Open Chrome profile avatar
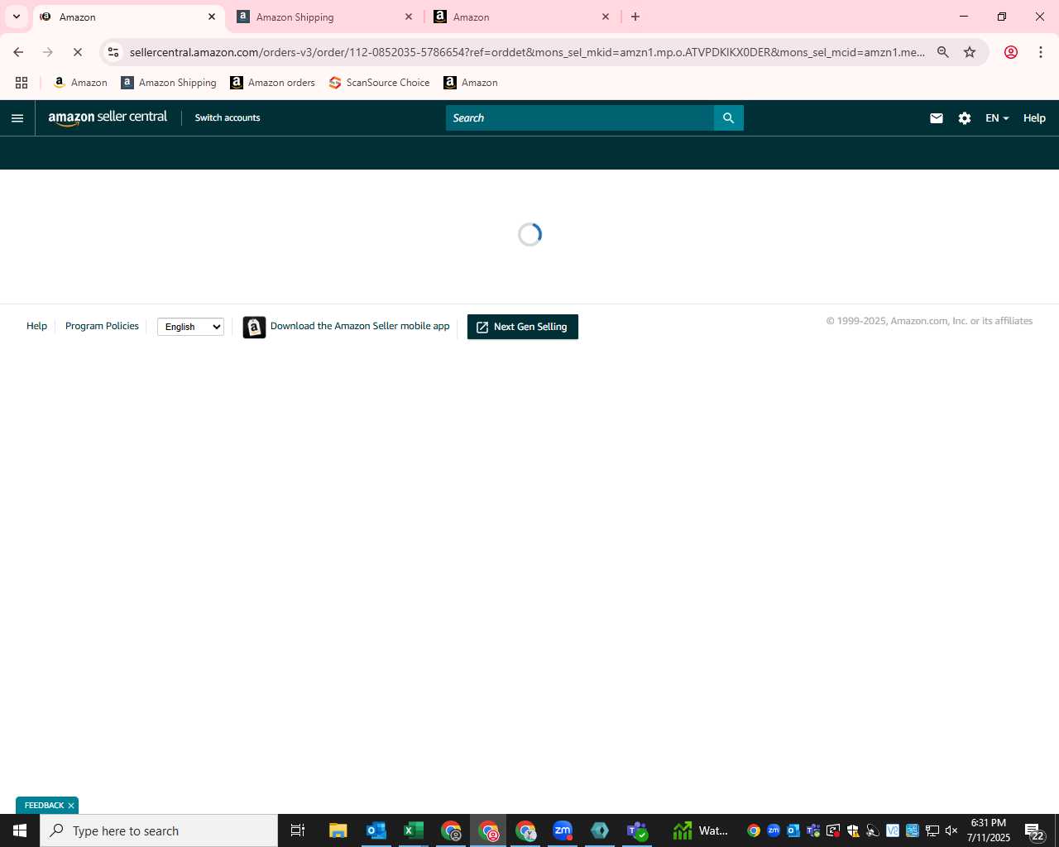Image resolution: width=1059 pixels, height=847 pixels. [1011, 52]
